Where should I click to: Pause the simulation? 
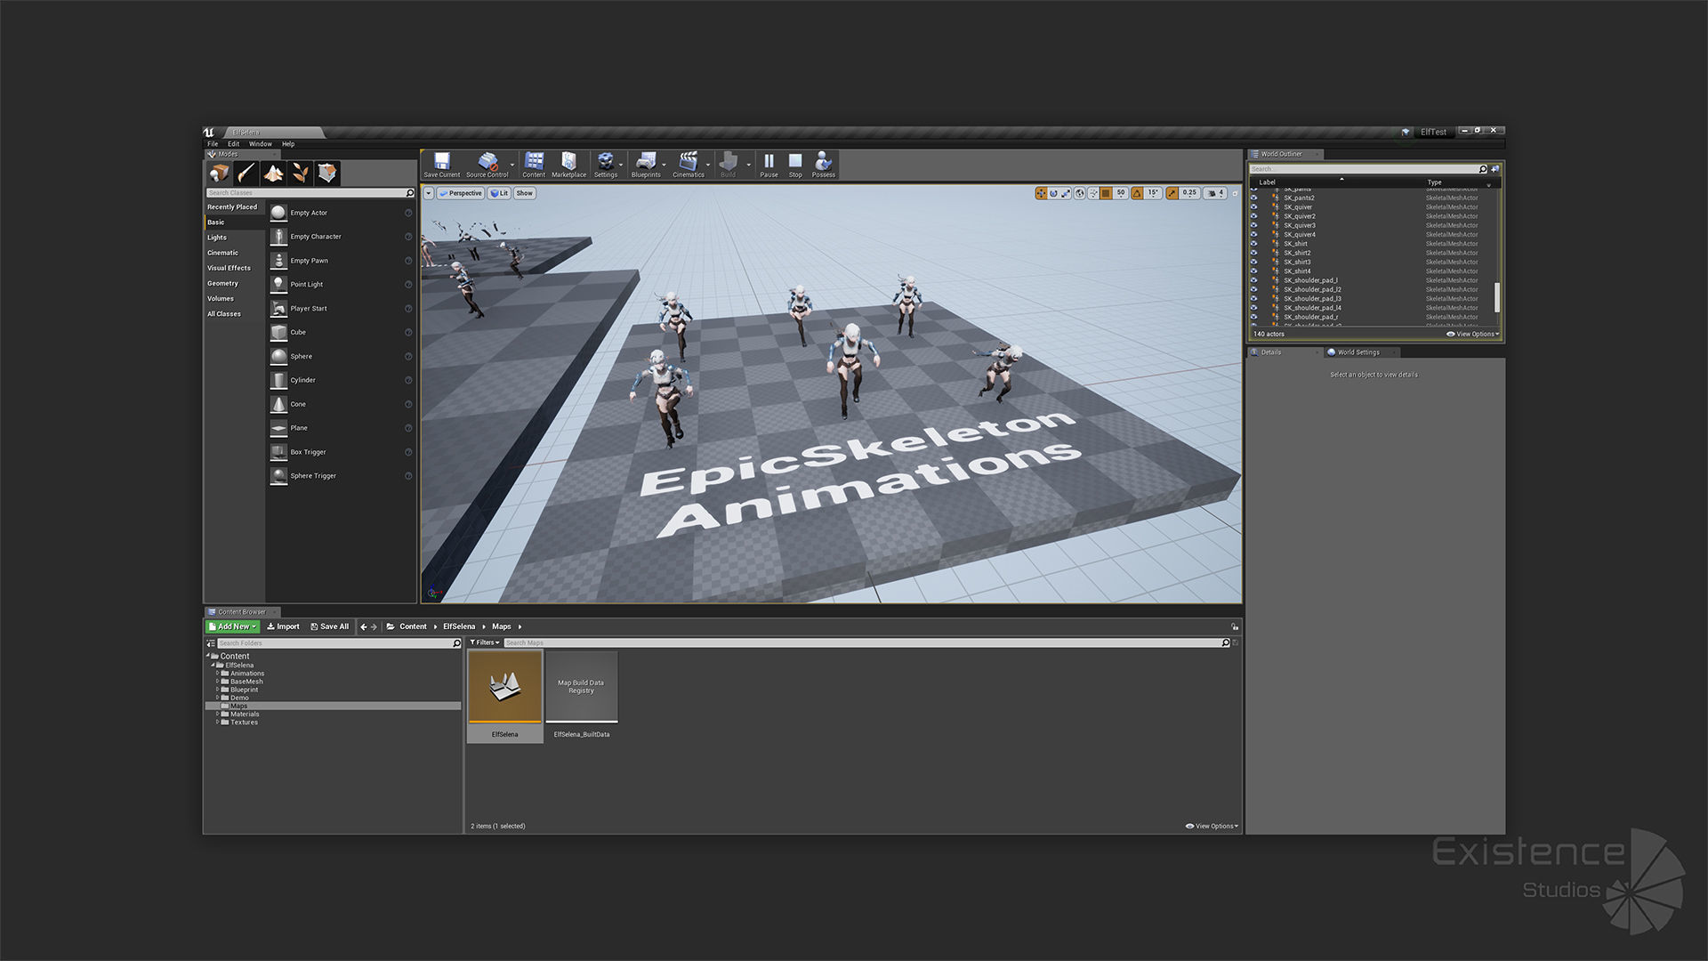click(769, 163)
